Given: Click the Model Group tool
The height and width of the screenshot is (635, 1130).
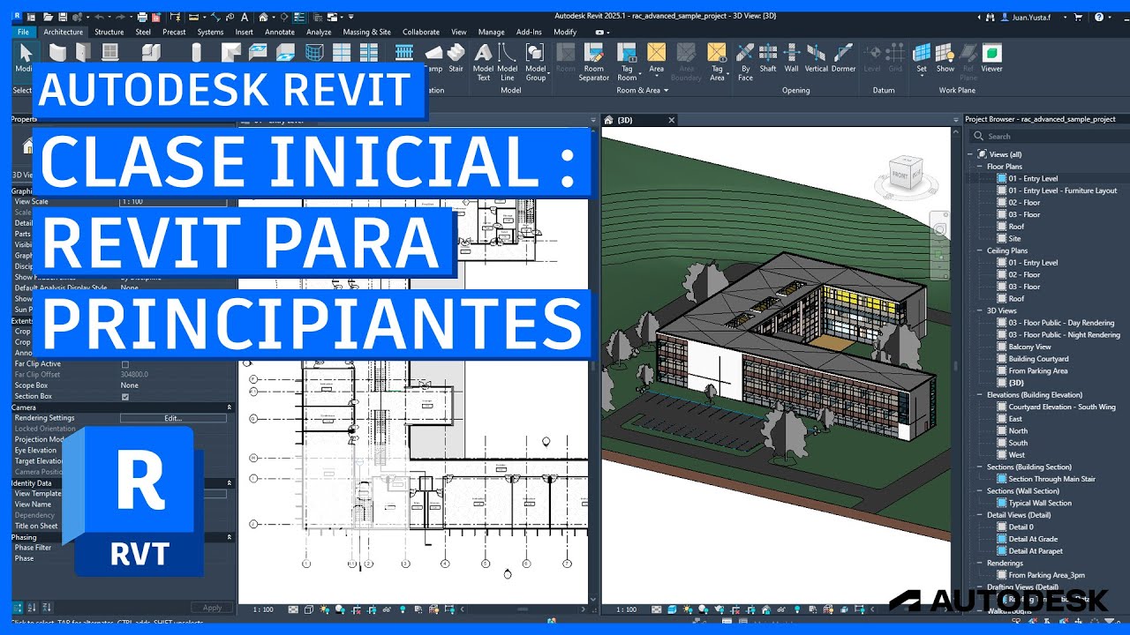Looking at the screenshot, I should [x=536, y=61].
